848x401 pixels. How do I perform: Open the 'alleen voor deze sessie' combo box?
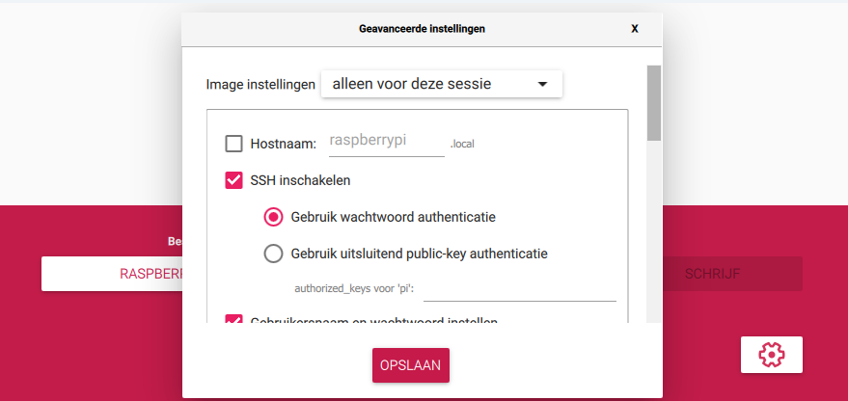click(441, 85)
